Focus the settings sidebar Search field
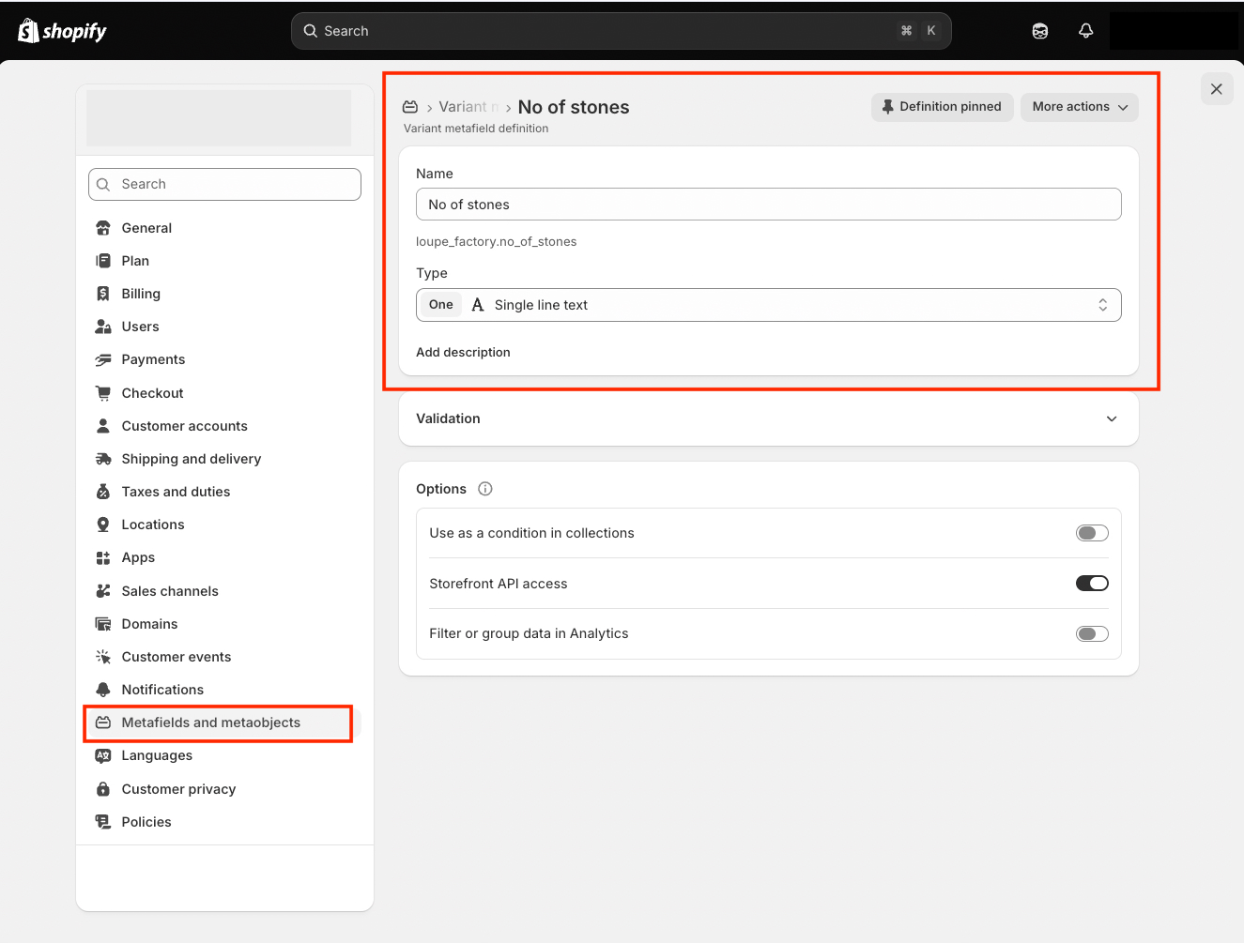The image size is (1244, 943). 224,184
